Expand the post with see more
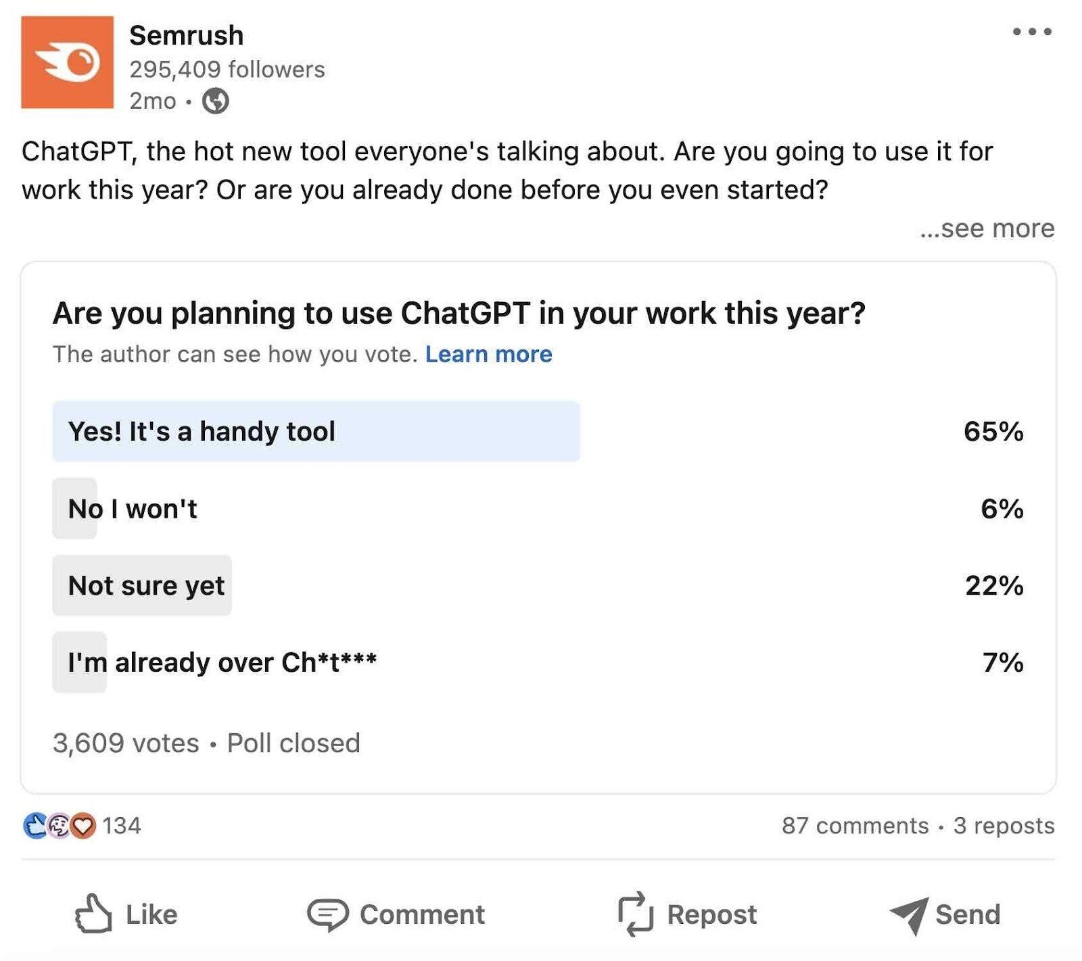The width and height of the screenshot is (1082, 961). point(986,228)
